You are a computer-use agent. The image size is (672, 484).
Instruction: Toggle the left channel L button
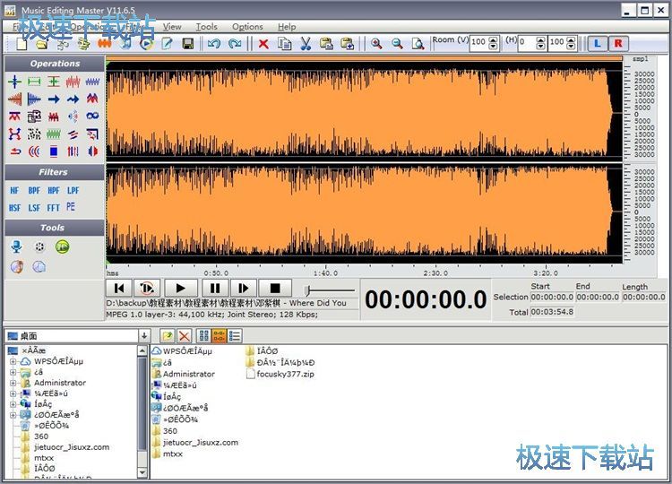pyautogui.click(x=598, y=43)
